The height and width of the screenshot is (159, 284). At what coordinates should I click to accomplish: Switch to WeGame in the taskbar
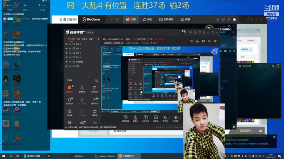pyautogui.click(x=77, y=156)
